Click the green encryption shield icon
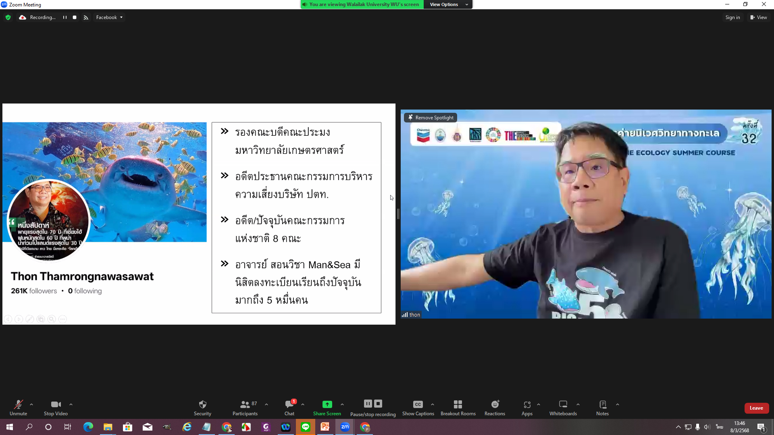 (8, 17)
